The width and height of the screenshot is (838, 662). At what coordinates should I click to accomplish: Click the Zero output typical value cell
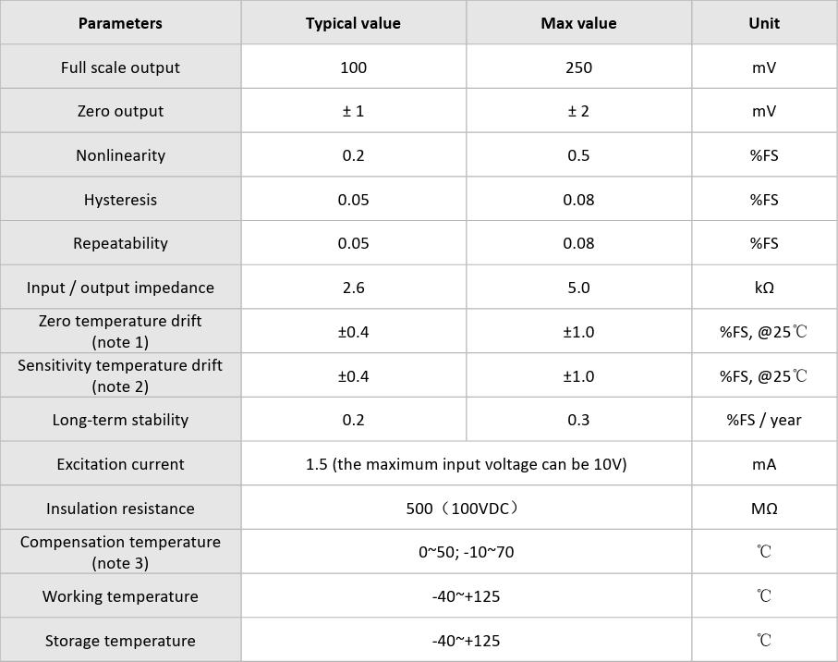353,111
